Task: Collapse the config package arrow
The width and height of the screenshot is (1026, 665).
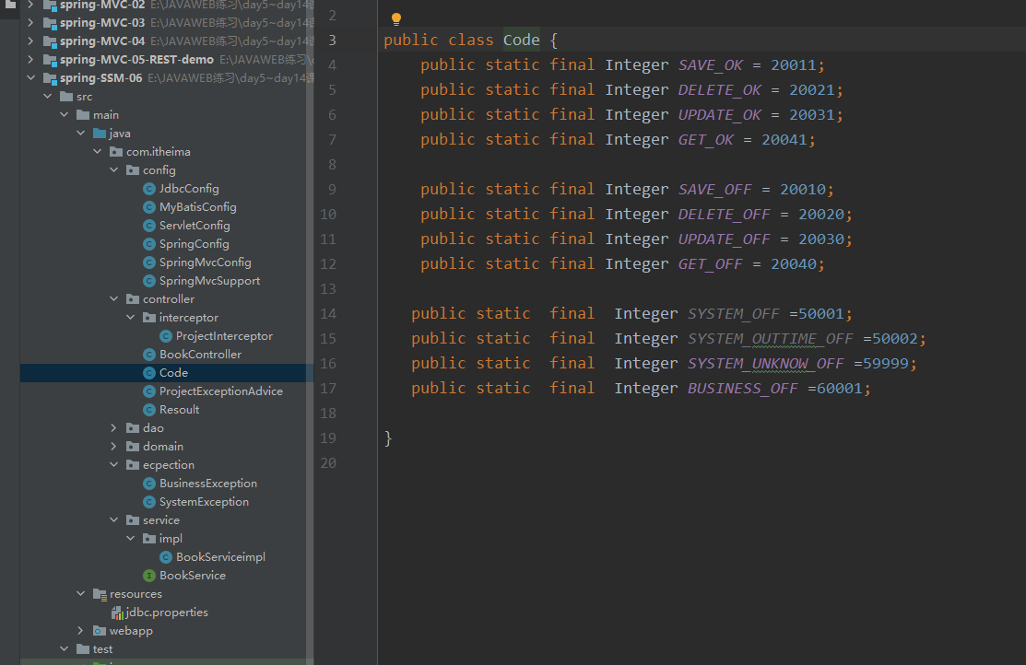Action: click(x=113, y=170)
